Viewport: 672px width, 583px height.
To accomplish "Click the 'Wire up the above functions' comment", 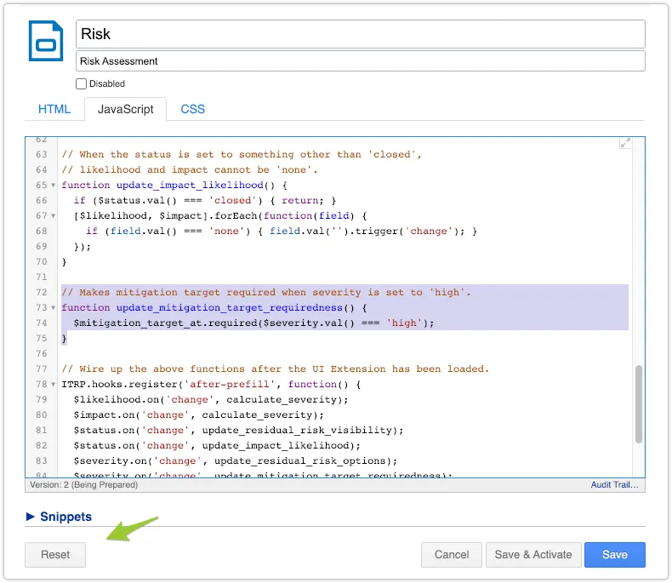I will tap(275, 369).
